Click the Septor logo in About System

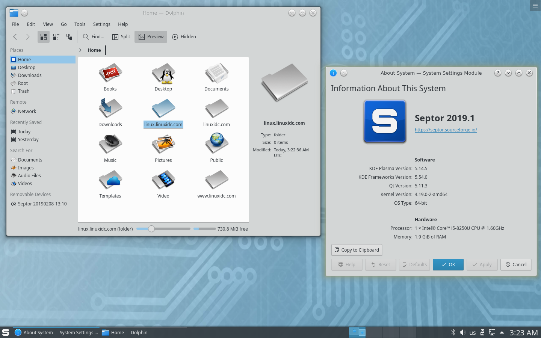385,121
